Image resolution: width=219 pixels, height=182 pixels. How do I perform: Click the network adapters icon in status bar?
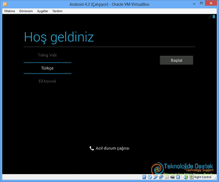click(161, 177)
